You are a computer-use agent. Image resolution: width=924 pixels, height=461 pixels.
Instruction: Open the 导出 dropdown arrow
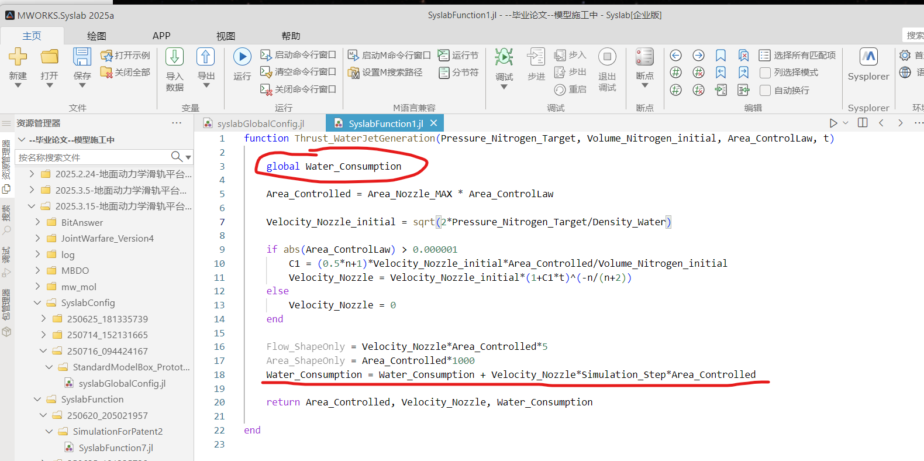[206, 86]
